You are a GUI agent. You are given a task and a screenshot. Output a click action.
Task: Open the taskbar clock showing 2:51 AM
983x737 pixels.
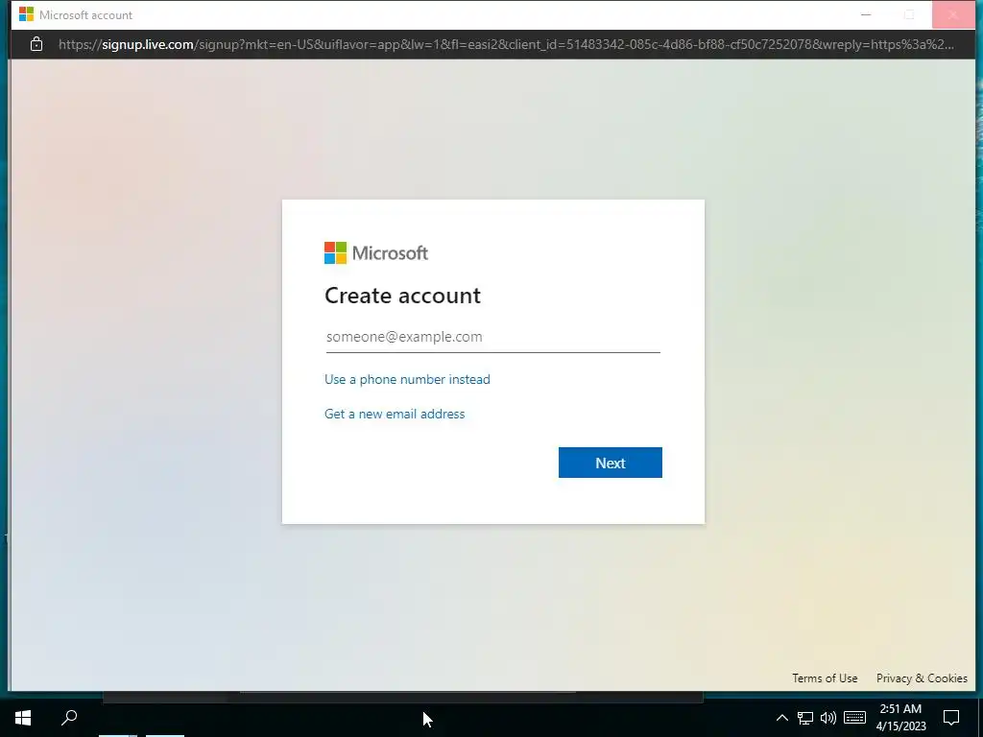(900, 718)
